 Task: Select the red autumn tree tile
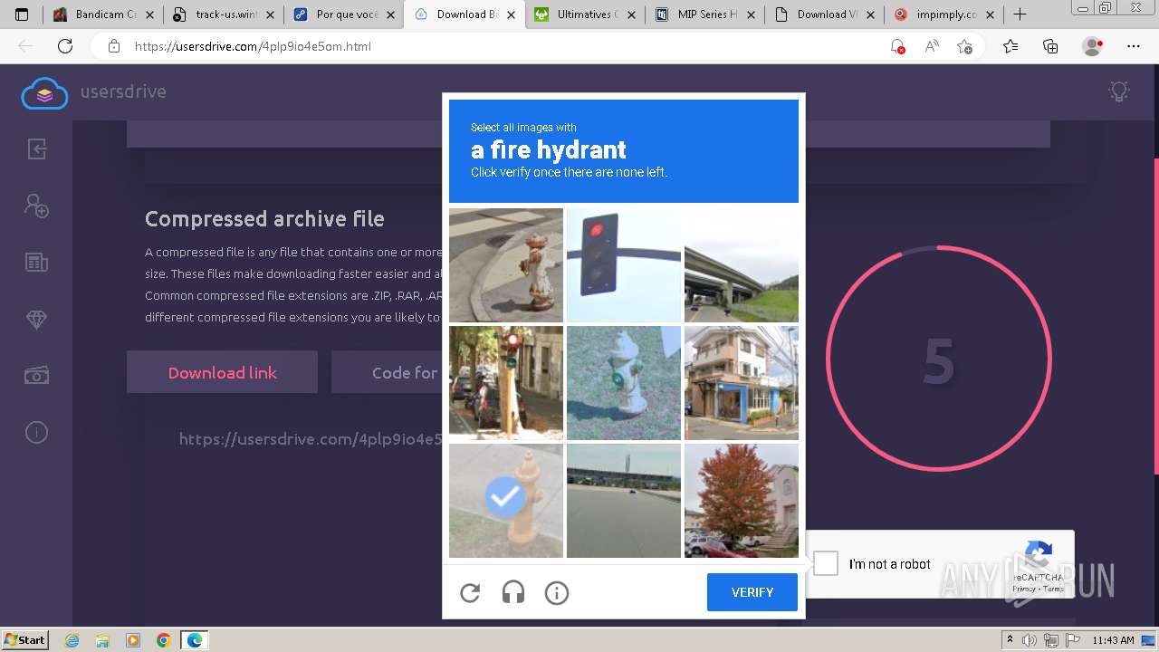coord(742,501)
